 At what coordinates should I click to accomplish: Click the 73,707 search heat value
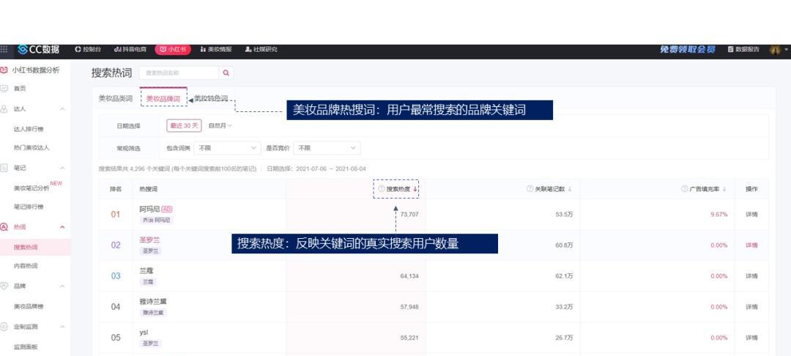point(409,215)
